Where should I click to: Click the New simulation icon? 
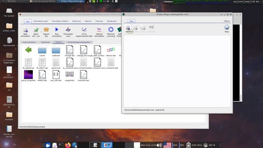pyautogui.click(x=25, y=32)
